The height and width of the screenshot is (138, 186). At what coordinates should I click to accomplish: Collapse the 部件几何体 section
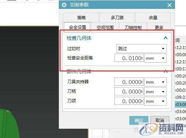pyautogui.click(x=165, y=71)
